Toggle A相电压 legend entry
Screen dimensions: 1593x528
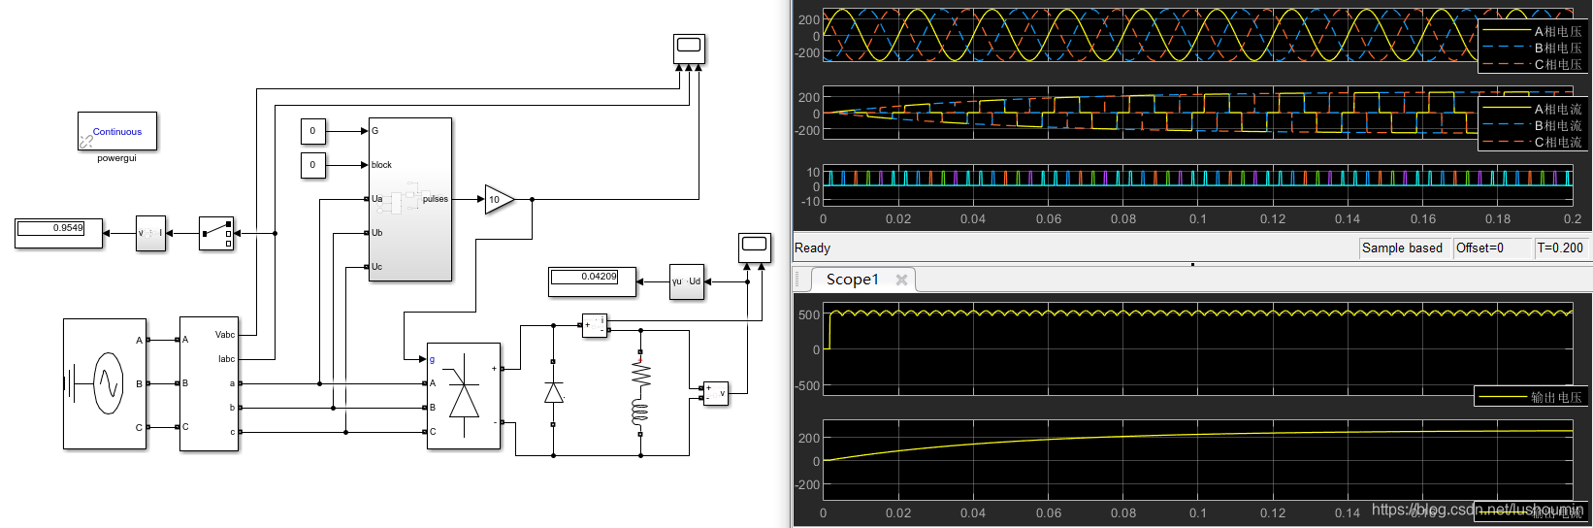point(1533,32)
